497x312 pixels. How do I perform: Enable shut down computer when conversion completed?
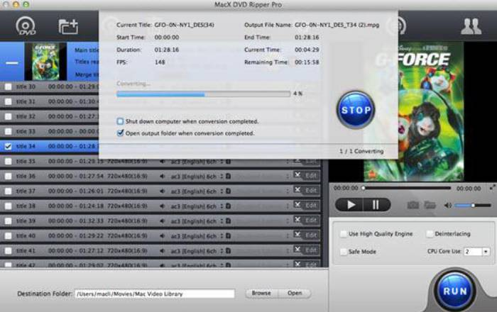pyautogui.click(x=120, y=121)
